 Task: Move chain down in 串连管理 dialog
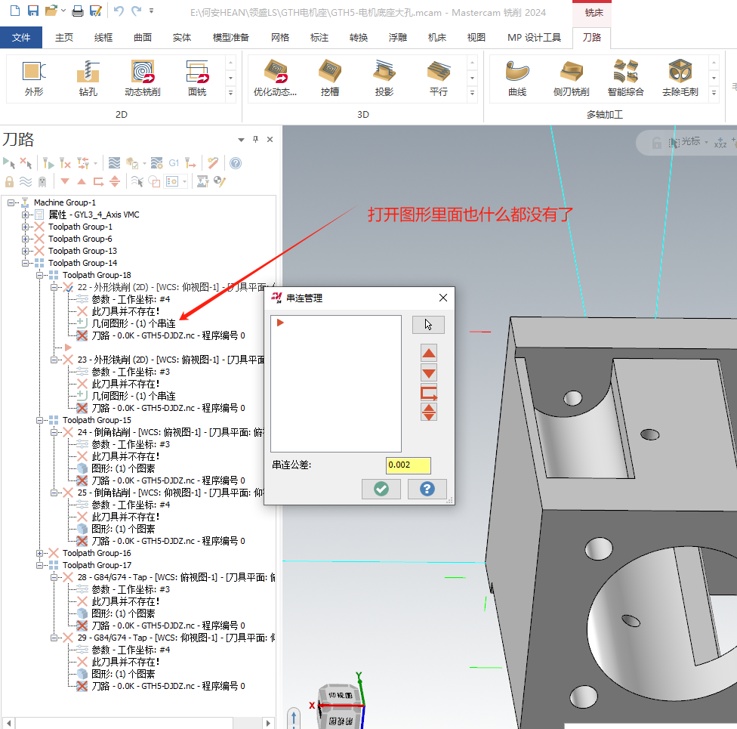click(x=429, y=373)
